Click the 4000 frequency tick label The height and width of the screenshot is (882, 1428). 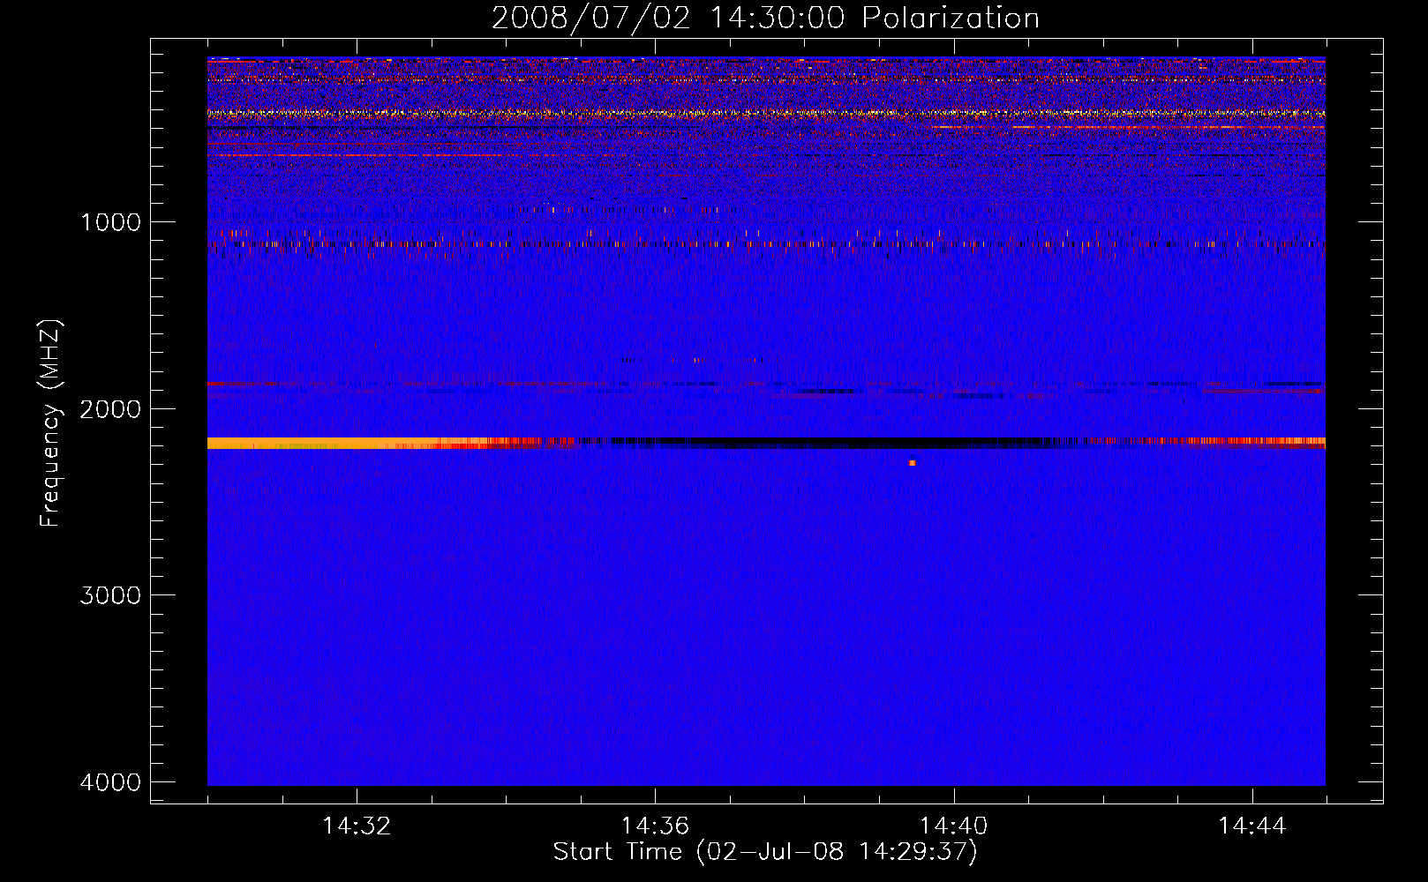point(110,782)
